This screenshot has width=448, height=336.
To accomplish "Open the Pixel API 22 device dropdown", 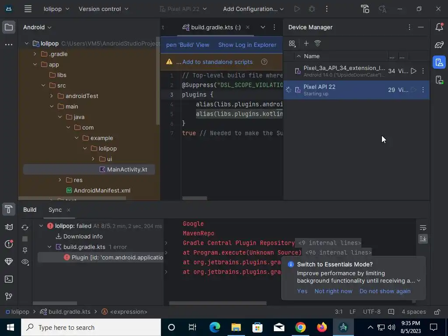I will click(183, 9).
